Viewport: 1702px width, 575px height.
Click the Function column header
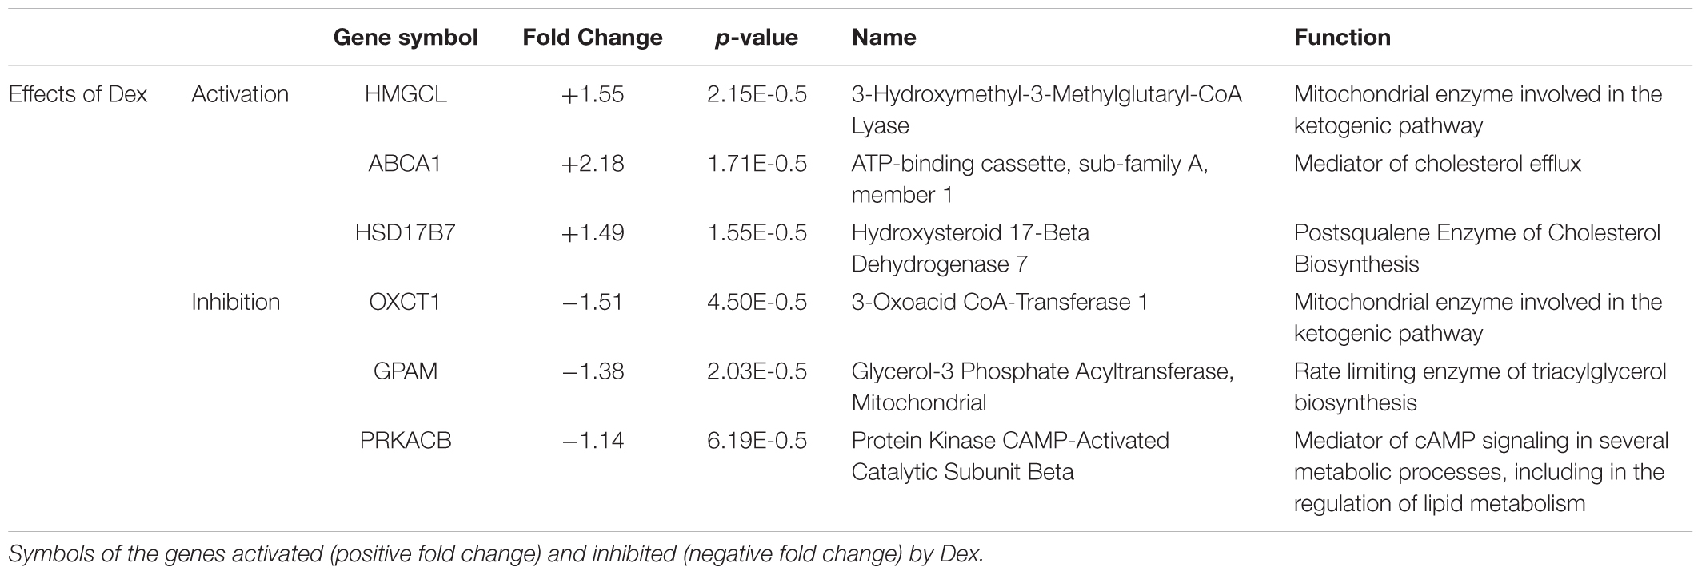(x=1342, y=38)
